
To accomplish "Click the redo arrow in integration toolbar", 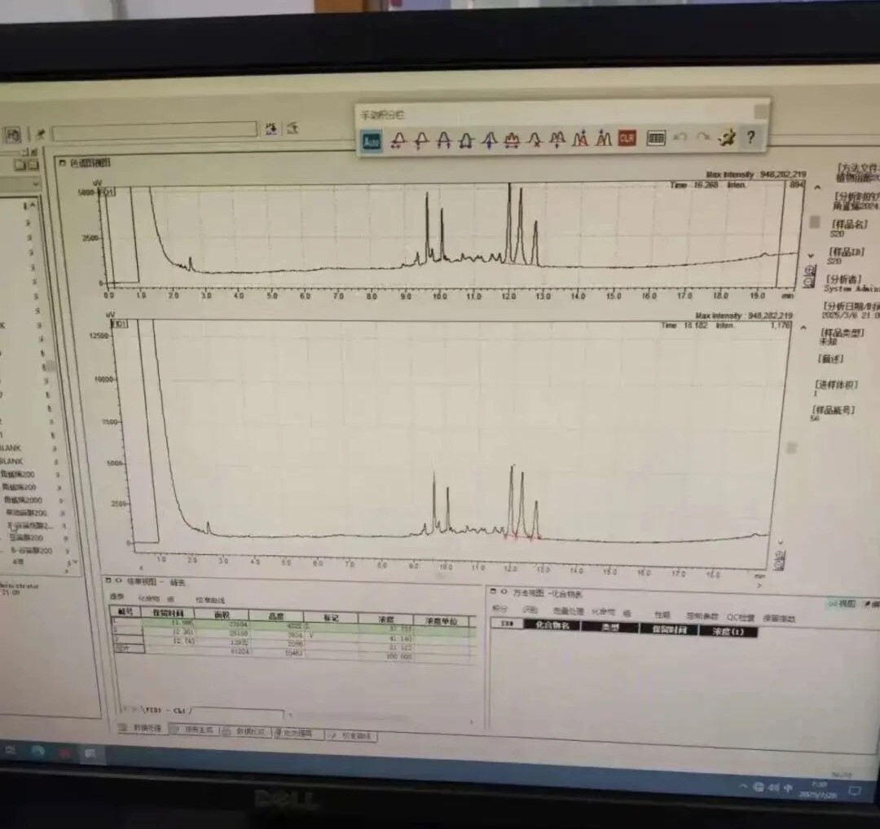I will tap(702, 139).
